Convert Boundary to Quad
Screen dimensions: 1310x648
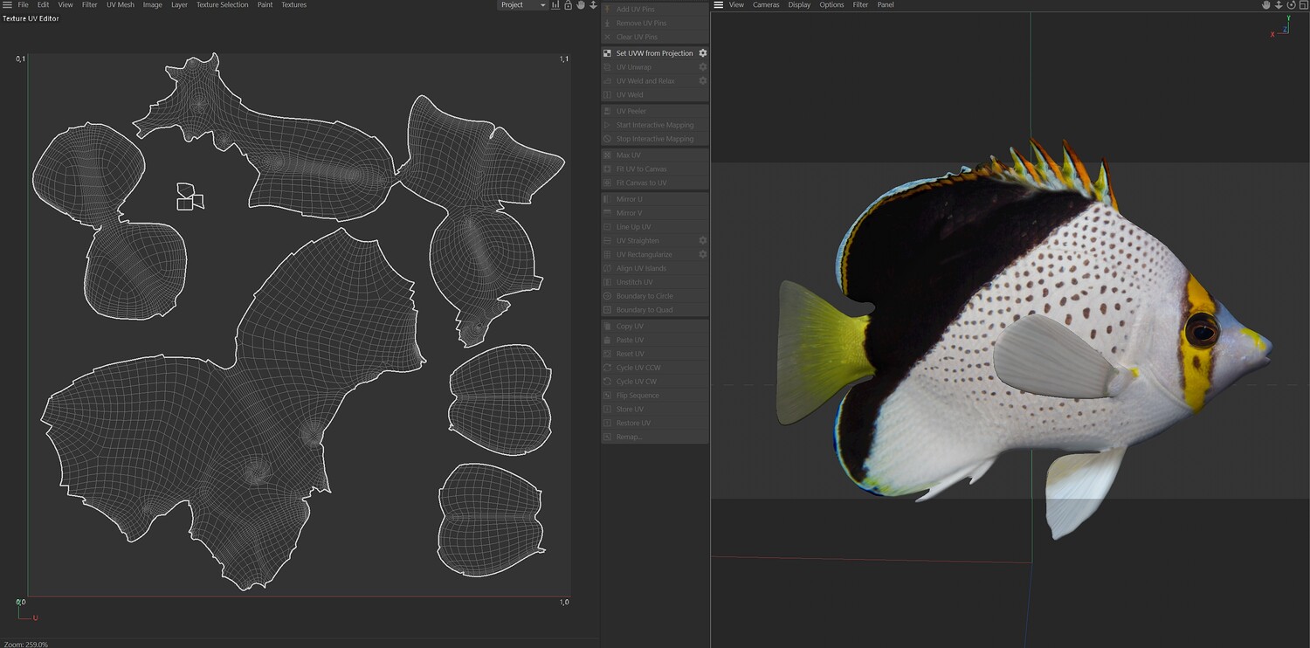click(655, 311)
